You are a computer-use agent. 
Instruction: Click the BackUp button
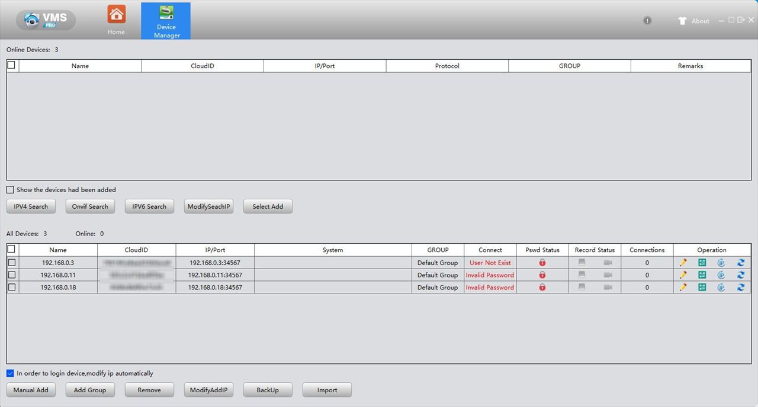(268, 390)
